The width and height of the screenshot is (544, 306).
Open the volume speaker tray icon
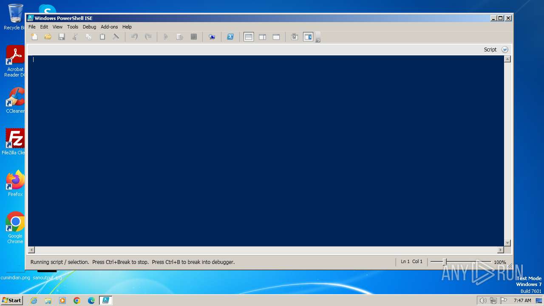coord(483,300)
